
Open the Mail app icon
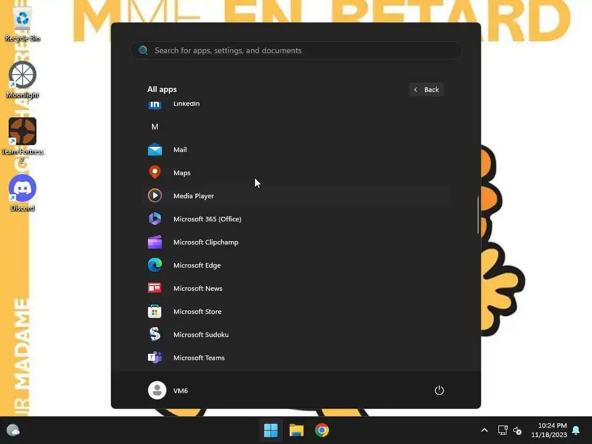click(155, 150)
